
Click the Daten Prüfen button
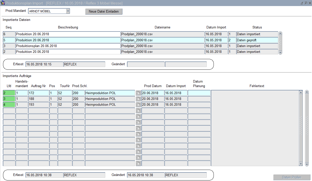[292, 177]
